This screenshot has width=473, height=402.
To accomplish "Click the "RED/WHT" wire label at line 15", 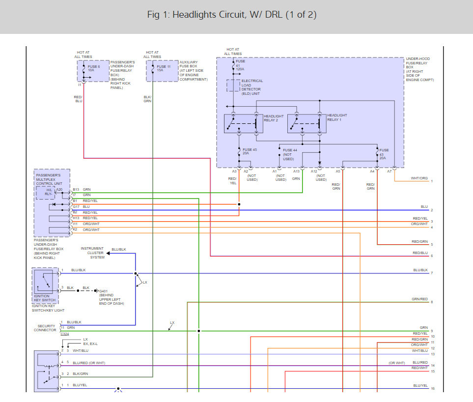I will pyautogui.click(x=419, y=368).
